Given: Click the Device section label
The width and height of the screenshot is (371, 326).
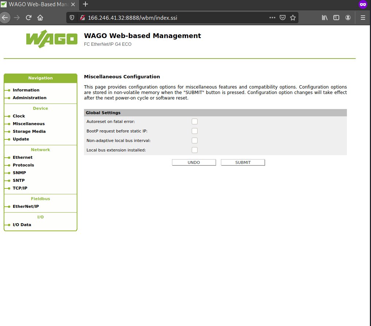Looking at the screenshot, I should (x=41, y=108).
